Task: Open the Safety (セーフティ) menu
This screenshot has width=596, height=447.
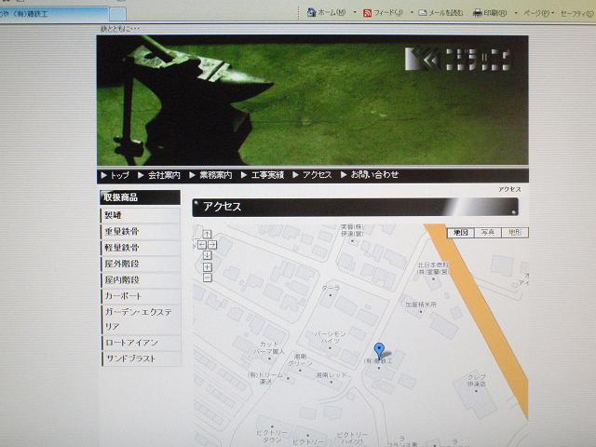Action: [x=576, y=13]
